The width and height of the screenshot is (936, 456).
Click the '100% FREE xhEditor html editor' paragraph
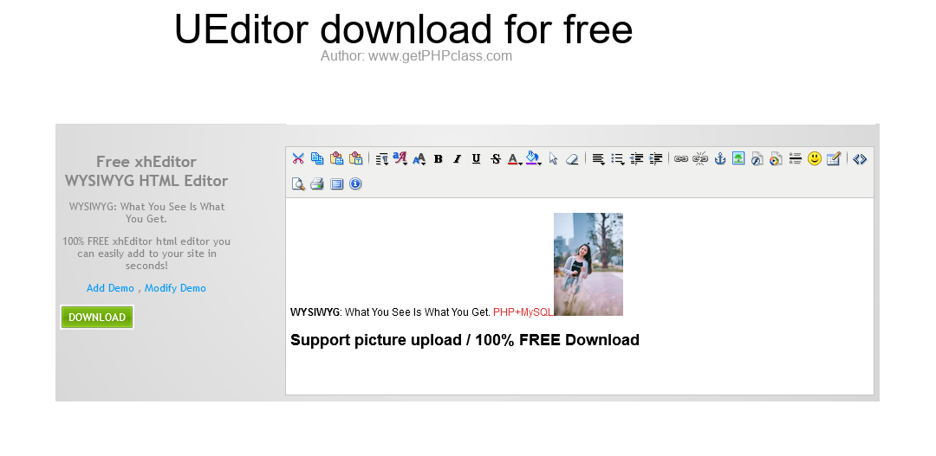(146, 254)
